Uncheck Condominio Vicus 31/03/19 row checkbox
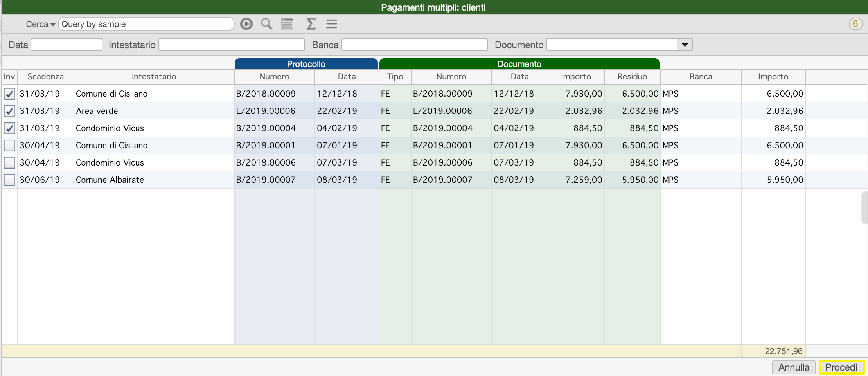This screenshot has height=376, width=868. pos(9,128)
